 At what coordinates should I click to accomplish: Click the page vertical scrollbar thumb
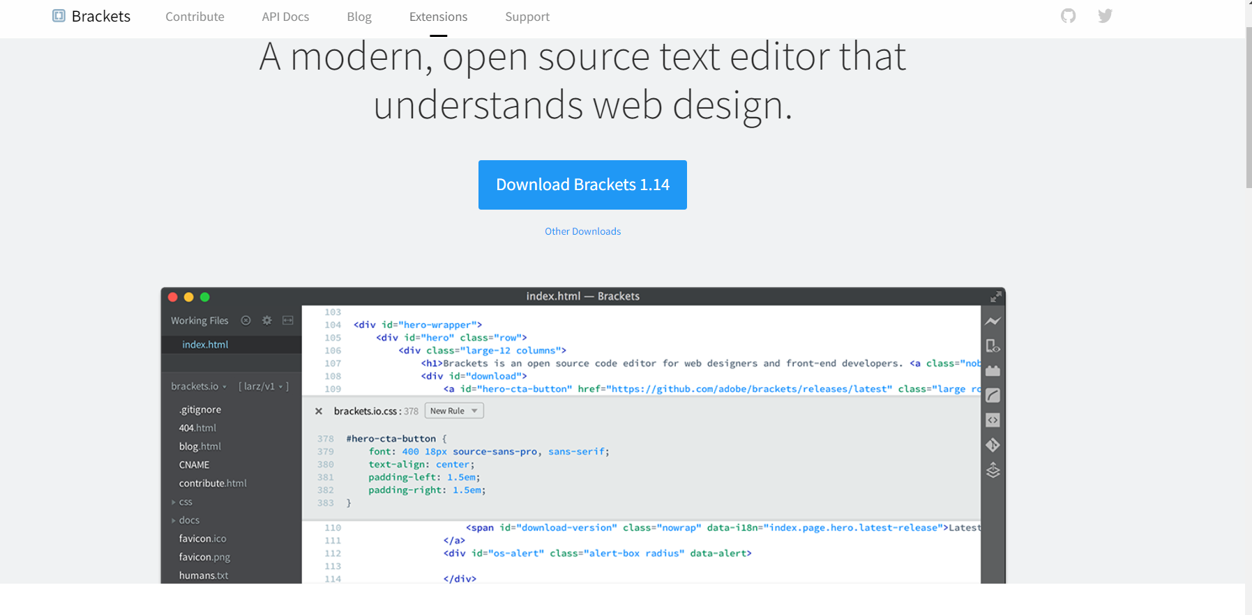[x=1249, y=104]
